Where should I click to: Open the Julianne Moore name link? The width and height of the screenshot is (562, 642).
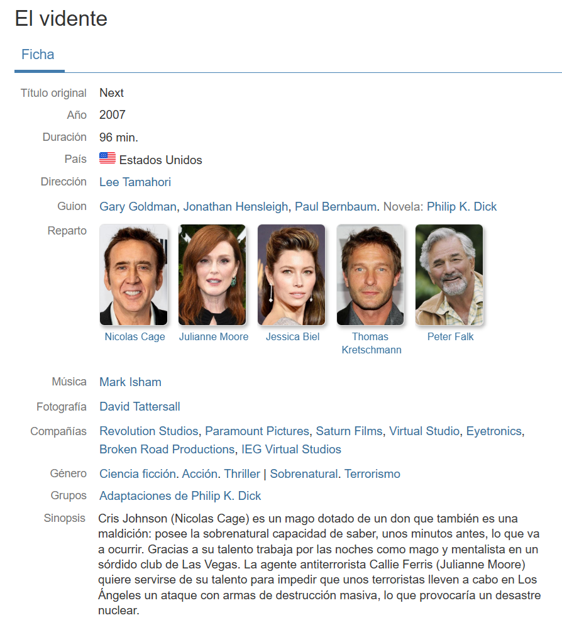tap(214, 336)
